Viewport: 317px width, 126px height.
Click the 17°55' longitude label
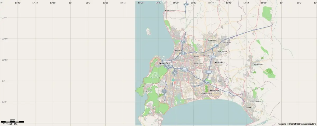(x=53, y=3)
